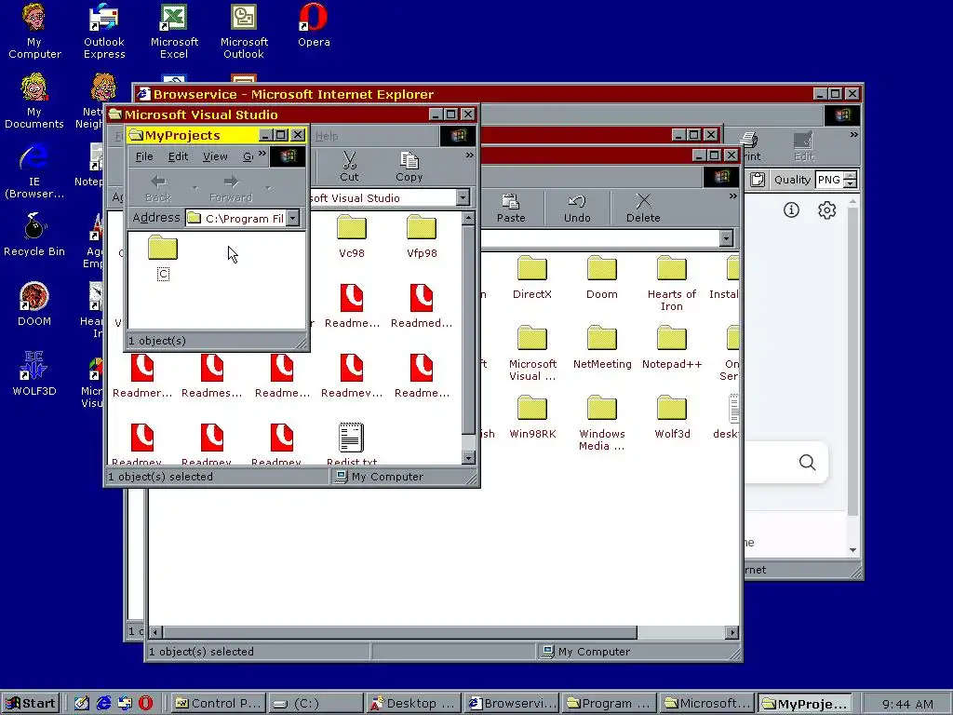Select the Redist.txt text file
Viewport: 953px width, 715px height.
(351, 444)
